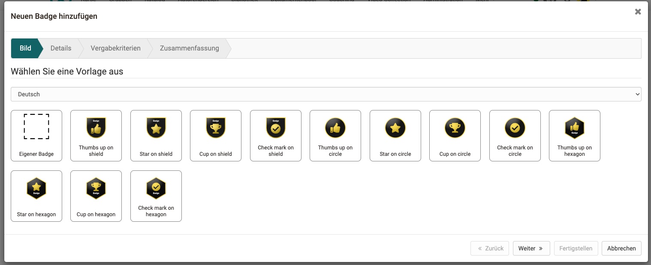651x265 pixels.
Task: Choose the Thumbs up on hexagon badge
Action: click(575, 135)
